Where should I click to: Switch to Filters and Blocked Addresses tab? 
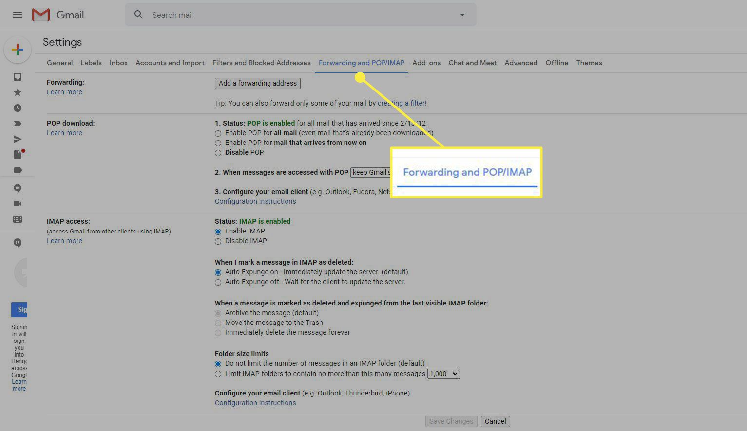pos(261,63)
